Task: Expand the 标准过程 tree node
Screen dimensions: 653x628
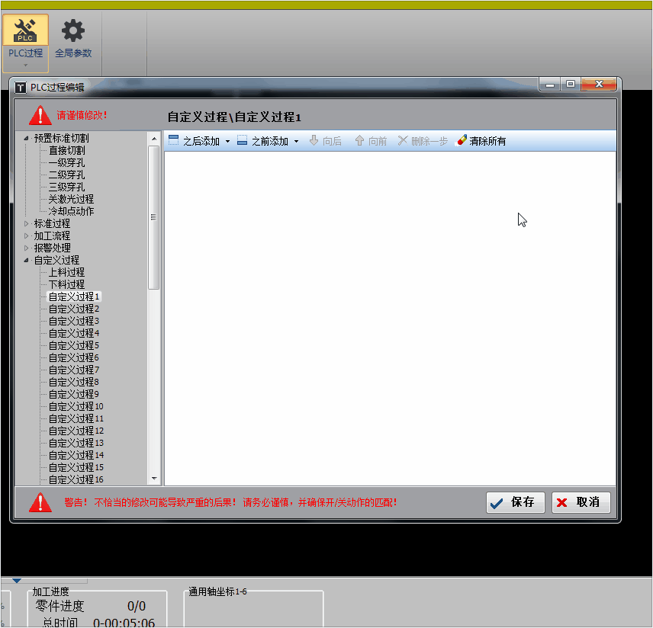Action: [27, 223]
